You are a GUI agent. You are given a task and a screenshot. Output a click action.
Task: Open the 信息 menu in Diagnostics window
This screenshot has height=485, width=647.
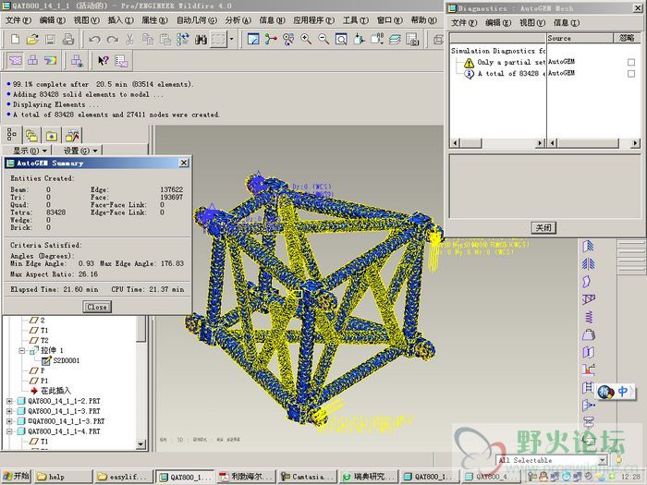click(x=566, y=23)
